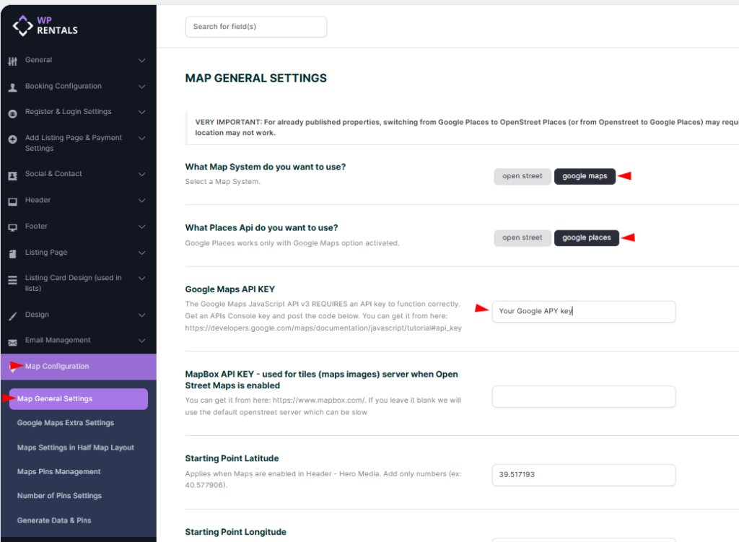739x542 pixels.
Task: Select google maps as Map System
Action: click(x=585, y=176)
